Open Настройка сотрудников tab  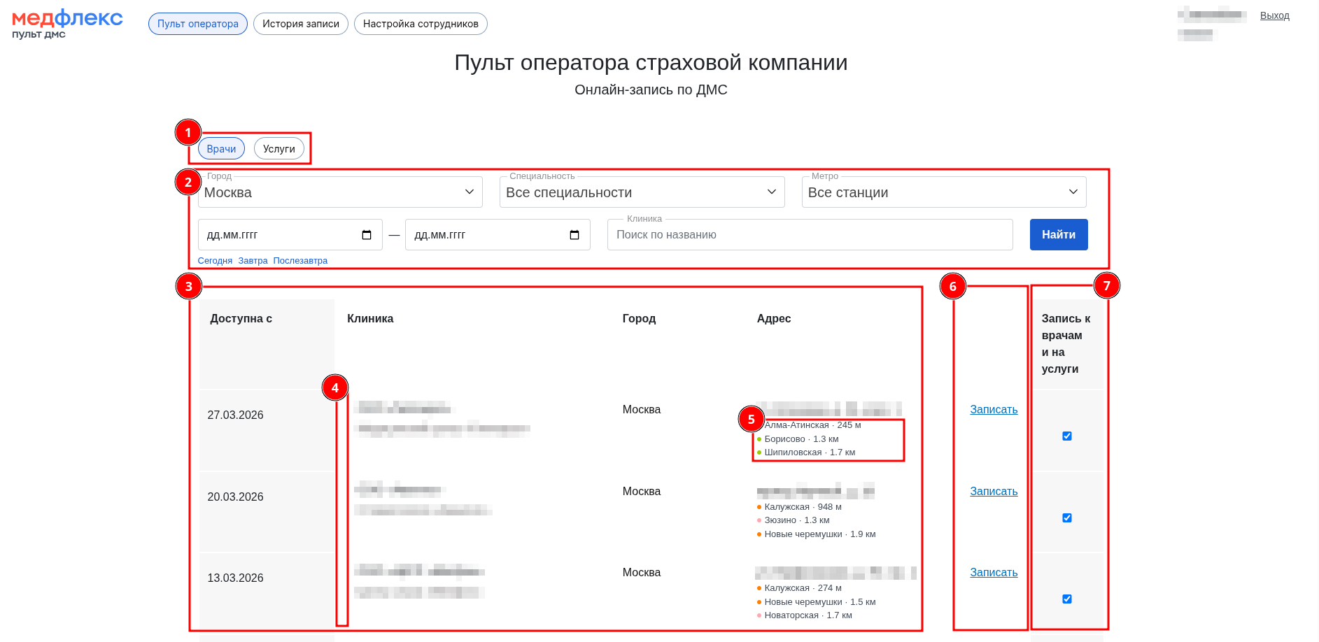point(421,24)
